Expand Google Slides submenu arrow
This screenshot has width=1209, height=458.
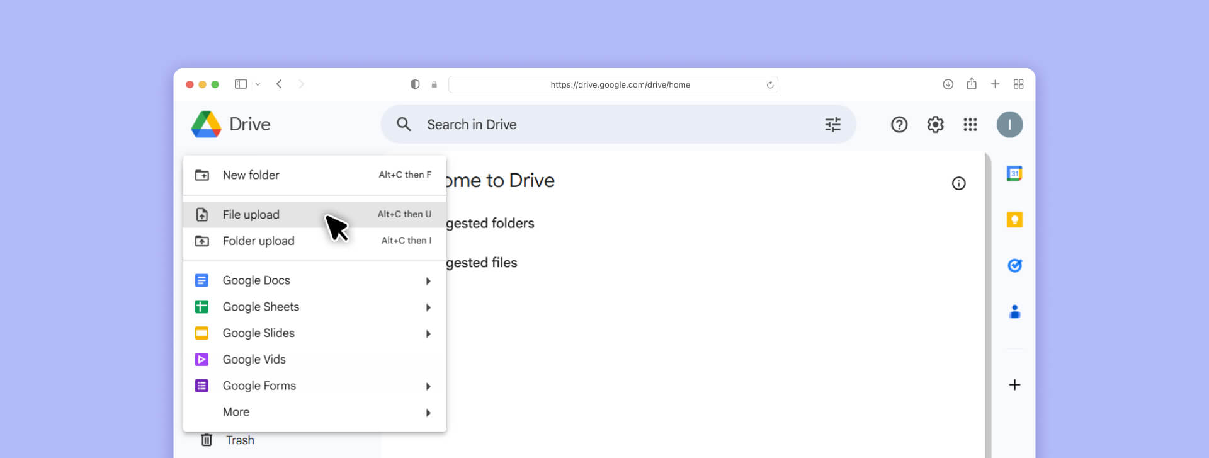[x=428, y=334]
